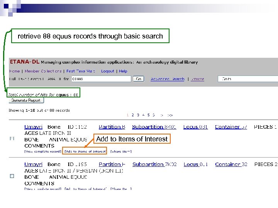The height and width of the screenshot is (208, 278).
Task: Open Member Collections page
Action: [x=43, y=71]
